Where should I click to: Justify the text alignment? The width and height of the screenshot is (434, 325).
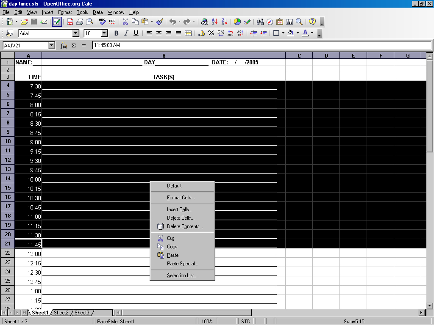click(x=178, y=33)
